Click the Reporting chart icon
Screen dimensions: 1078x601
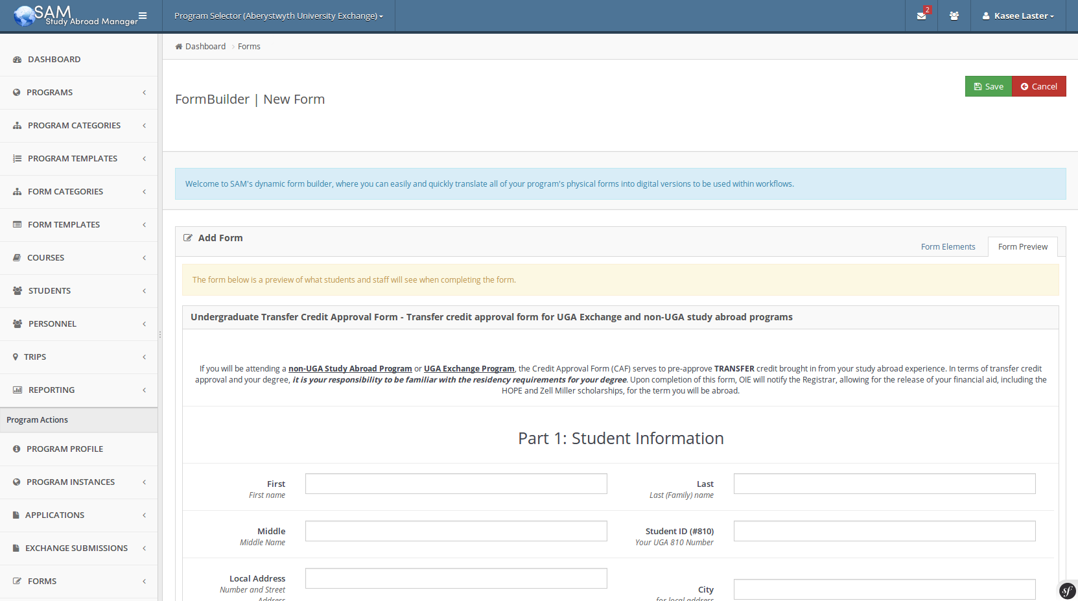[18, 390]
